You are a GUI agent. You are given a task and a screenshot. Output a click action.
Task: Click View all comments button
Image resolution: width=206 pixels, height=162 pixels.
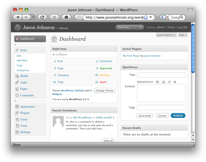(x=108, y=141)
